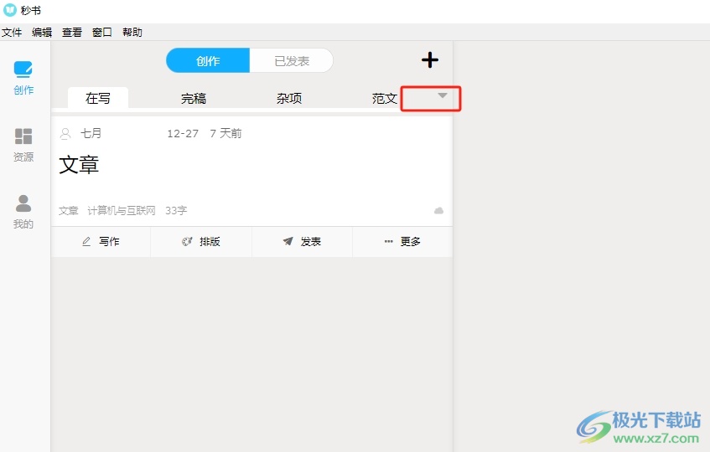The image size is (710, 452).
Task: Open the 编辑 menu
Action: (42, 33)
